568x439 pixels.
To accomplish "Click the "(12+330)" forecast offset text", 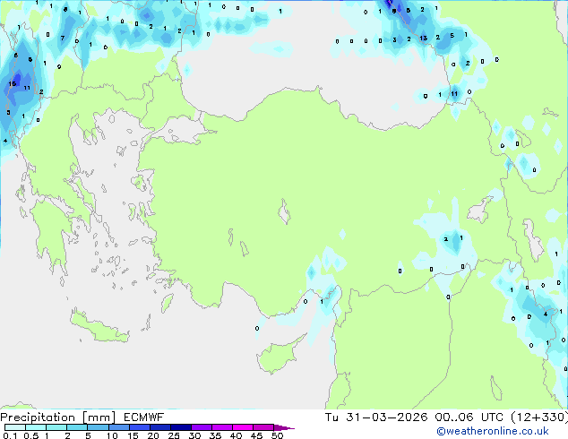I will (539, 417).
